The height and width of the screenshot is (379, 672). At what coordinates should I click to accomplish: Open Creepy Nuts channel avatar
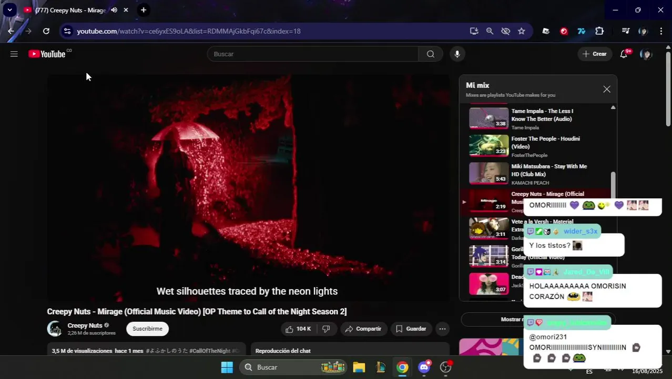coord(55,329)
